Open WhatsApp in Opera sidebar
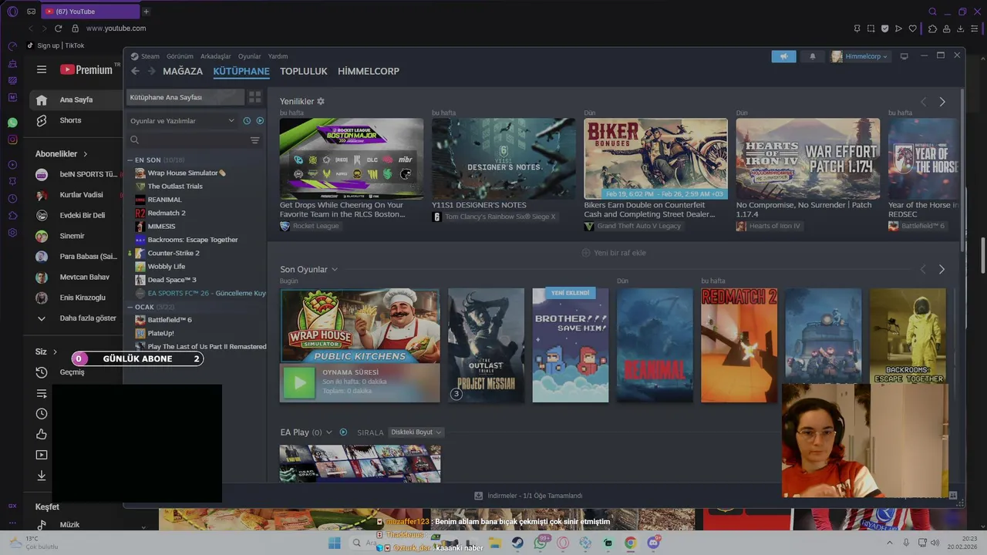The image size is (987, 555). (12, 123)
